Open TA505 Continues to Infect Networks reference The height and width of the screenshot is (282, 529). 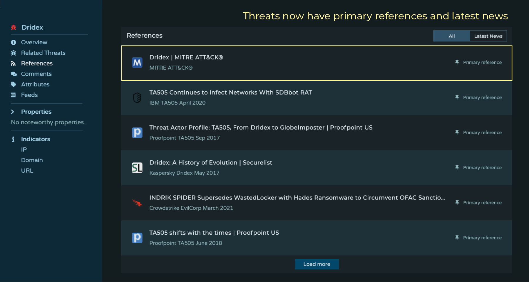pos(230,92)
